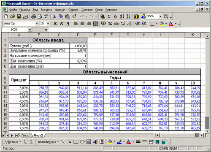
Task: Toggle align left
Action: 76,24
